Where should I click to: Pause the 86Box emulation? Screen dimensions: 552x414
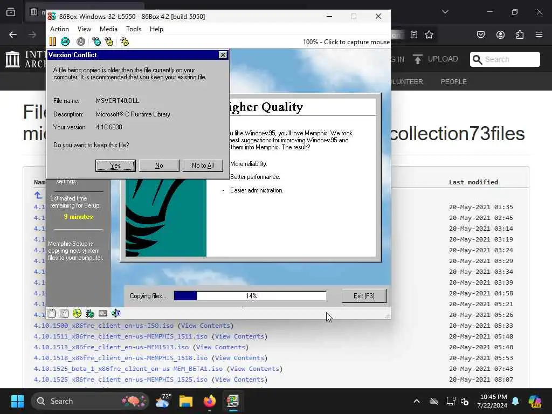(x=52, y=42)
